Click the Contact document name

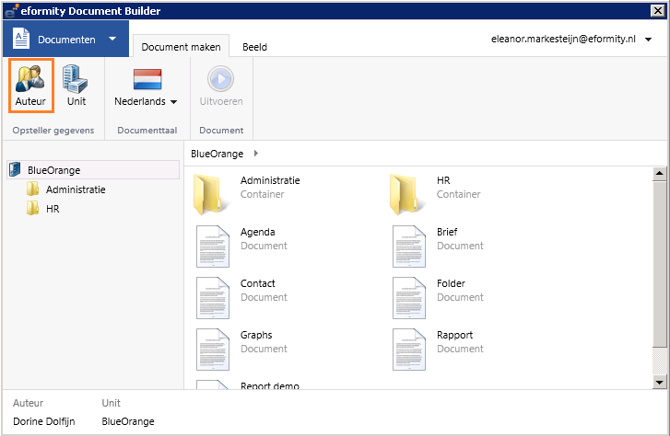(x=258, y=283)
